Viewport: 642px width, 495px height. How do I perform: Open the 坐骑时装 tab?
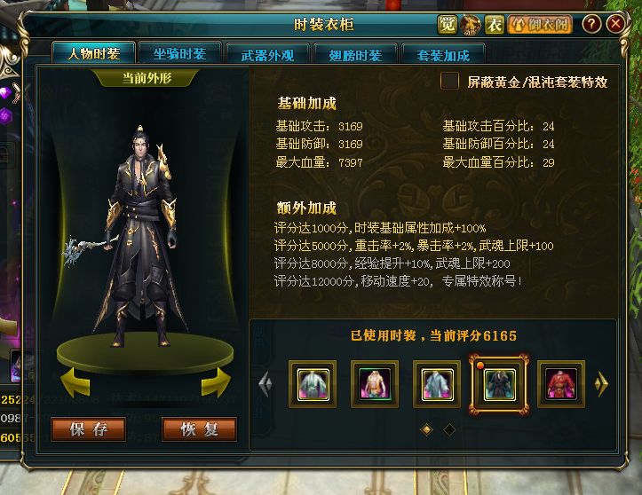click(x=179, y=53)
